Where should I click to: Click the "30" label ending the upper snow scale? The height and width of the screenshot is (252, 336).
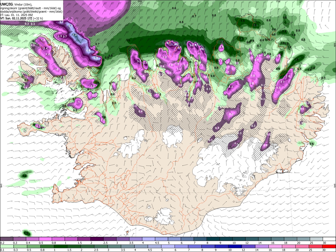[x=324, y=243]
